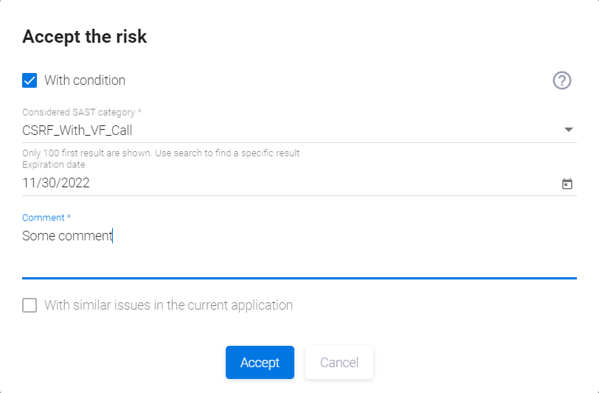Click the "With similar issues" label text
This screenshot has width=599, height=393.
click(168, 305)
